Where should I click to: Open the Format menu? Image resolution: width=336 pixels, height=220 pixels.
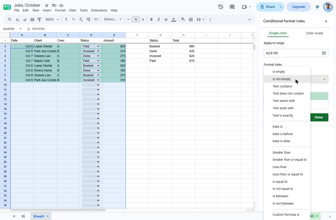tap(60, 10)
